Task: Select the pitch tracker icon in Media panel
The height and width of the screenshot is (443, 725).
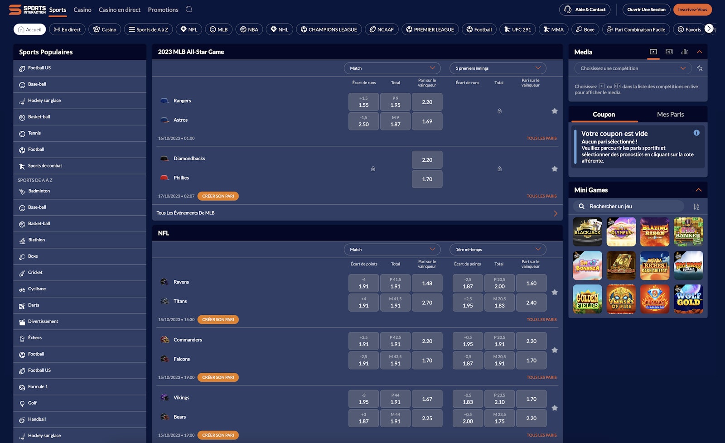Action: (669, 52)
